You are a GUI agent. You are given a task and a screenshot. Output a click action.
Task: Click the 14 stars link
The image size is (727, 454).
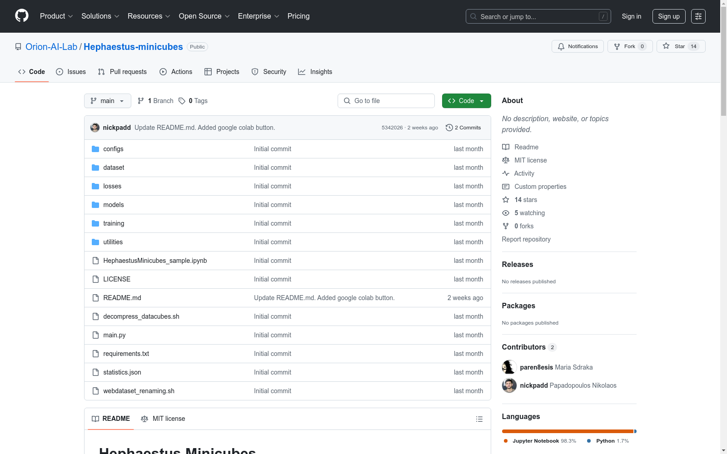pyautogui.click(x=526, y=200)
